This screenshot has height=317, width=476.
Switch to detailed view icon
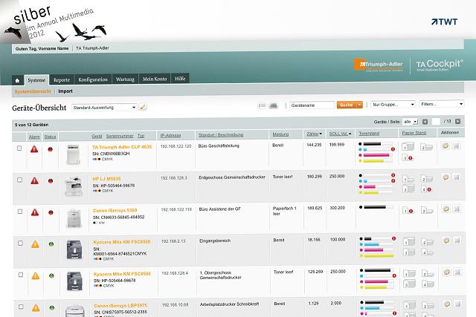(x=274, y=105)
